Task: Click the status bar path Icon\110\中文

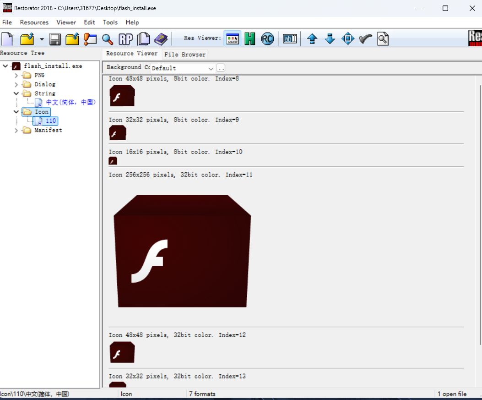Action: (34, 394)
